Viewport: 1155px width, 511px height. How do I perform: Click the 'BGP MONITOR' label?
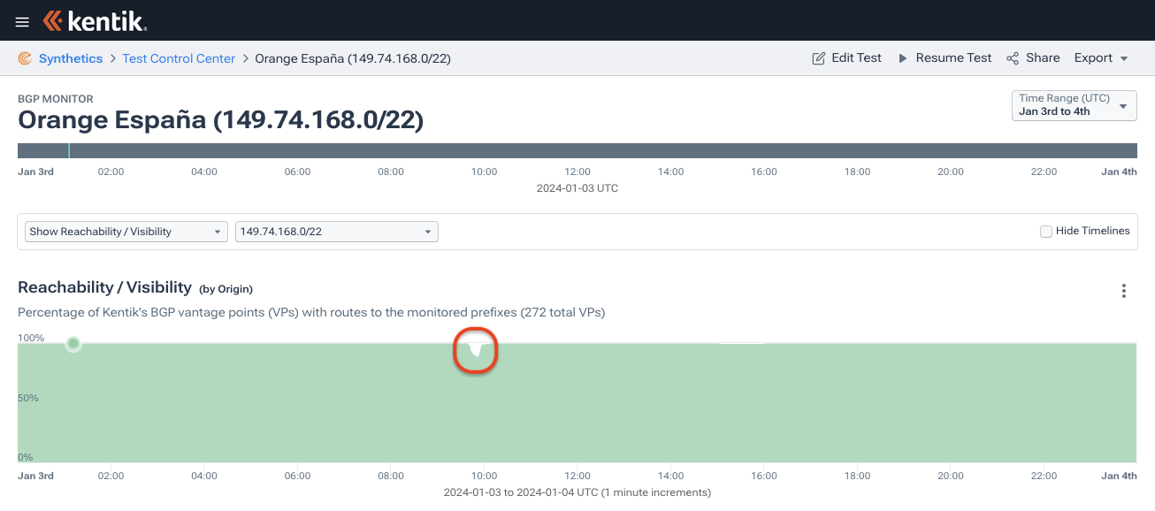(56, 99)
